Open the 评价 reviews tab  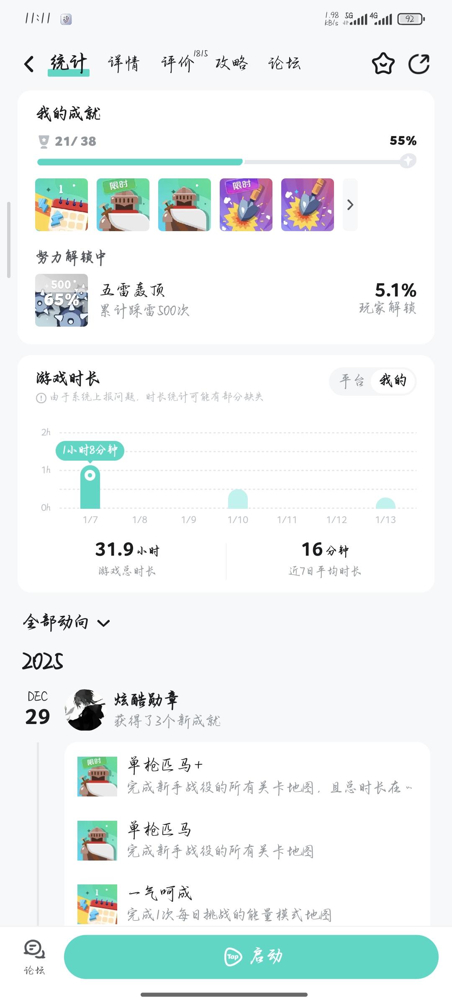click(x=178, y=64)
